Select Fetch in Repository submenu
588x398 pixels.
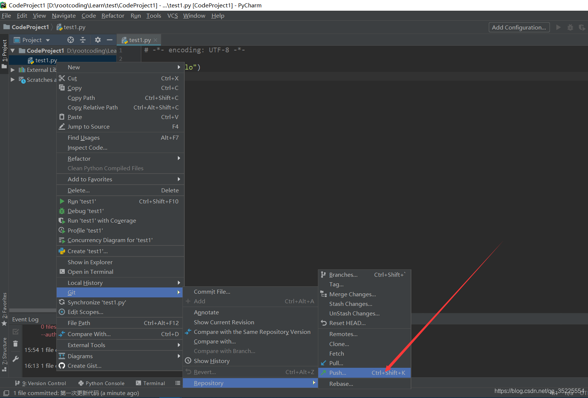tap(364, 353)
